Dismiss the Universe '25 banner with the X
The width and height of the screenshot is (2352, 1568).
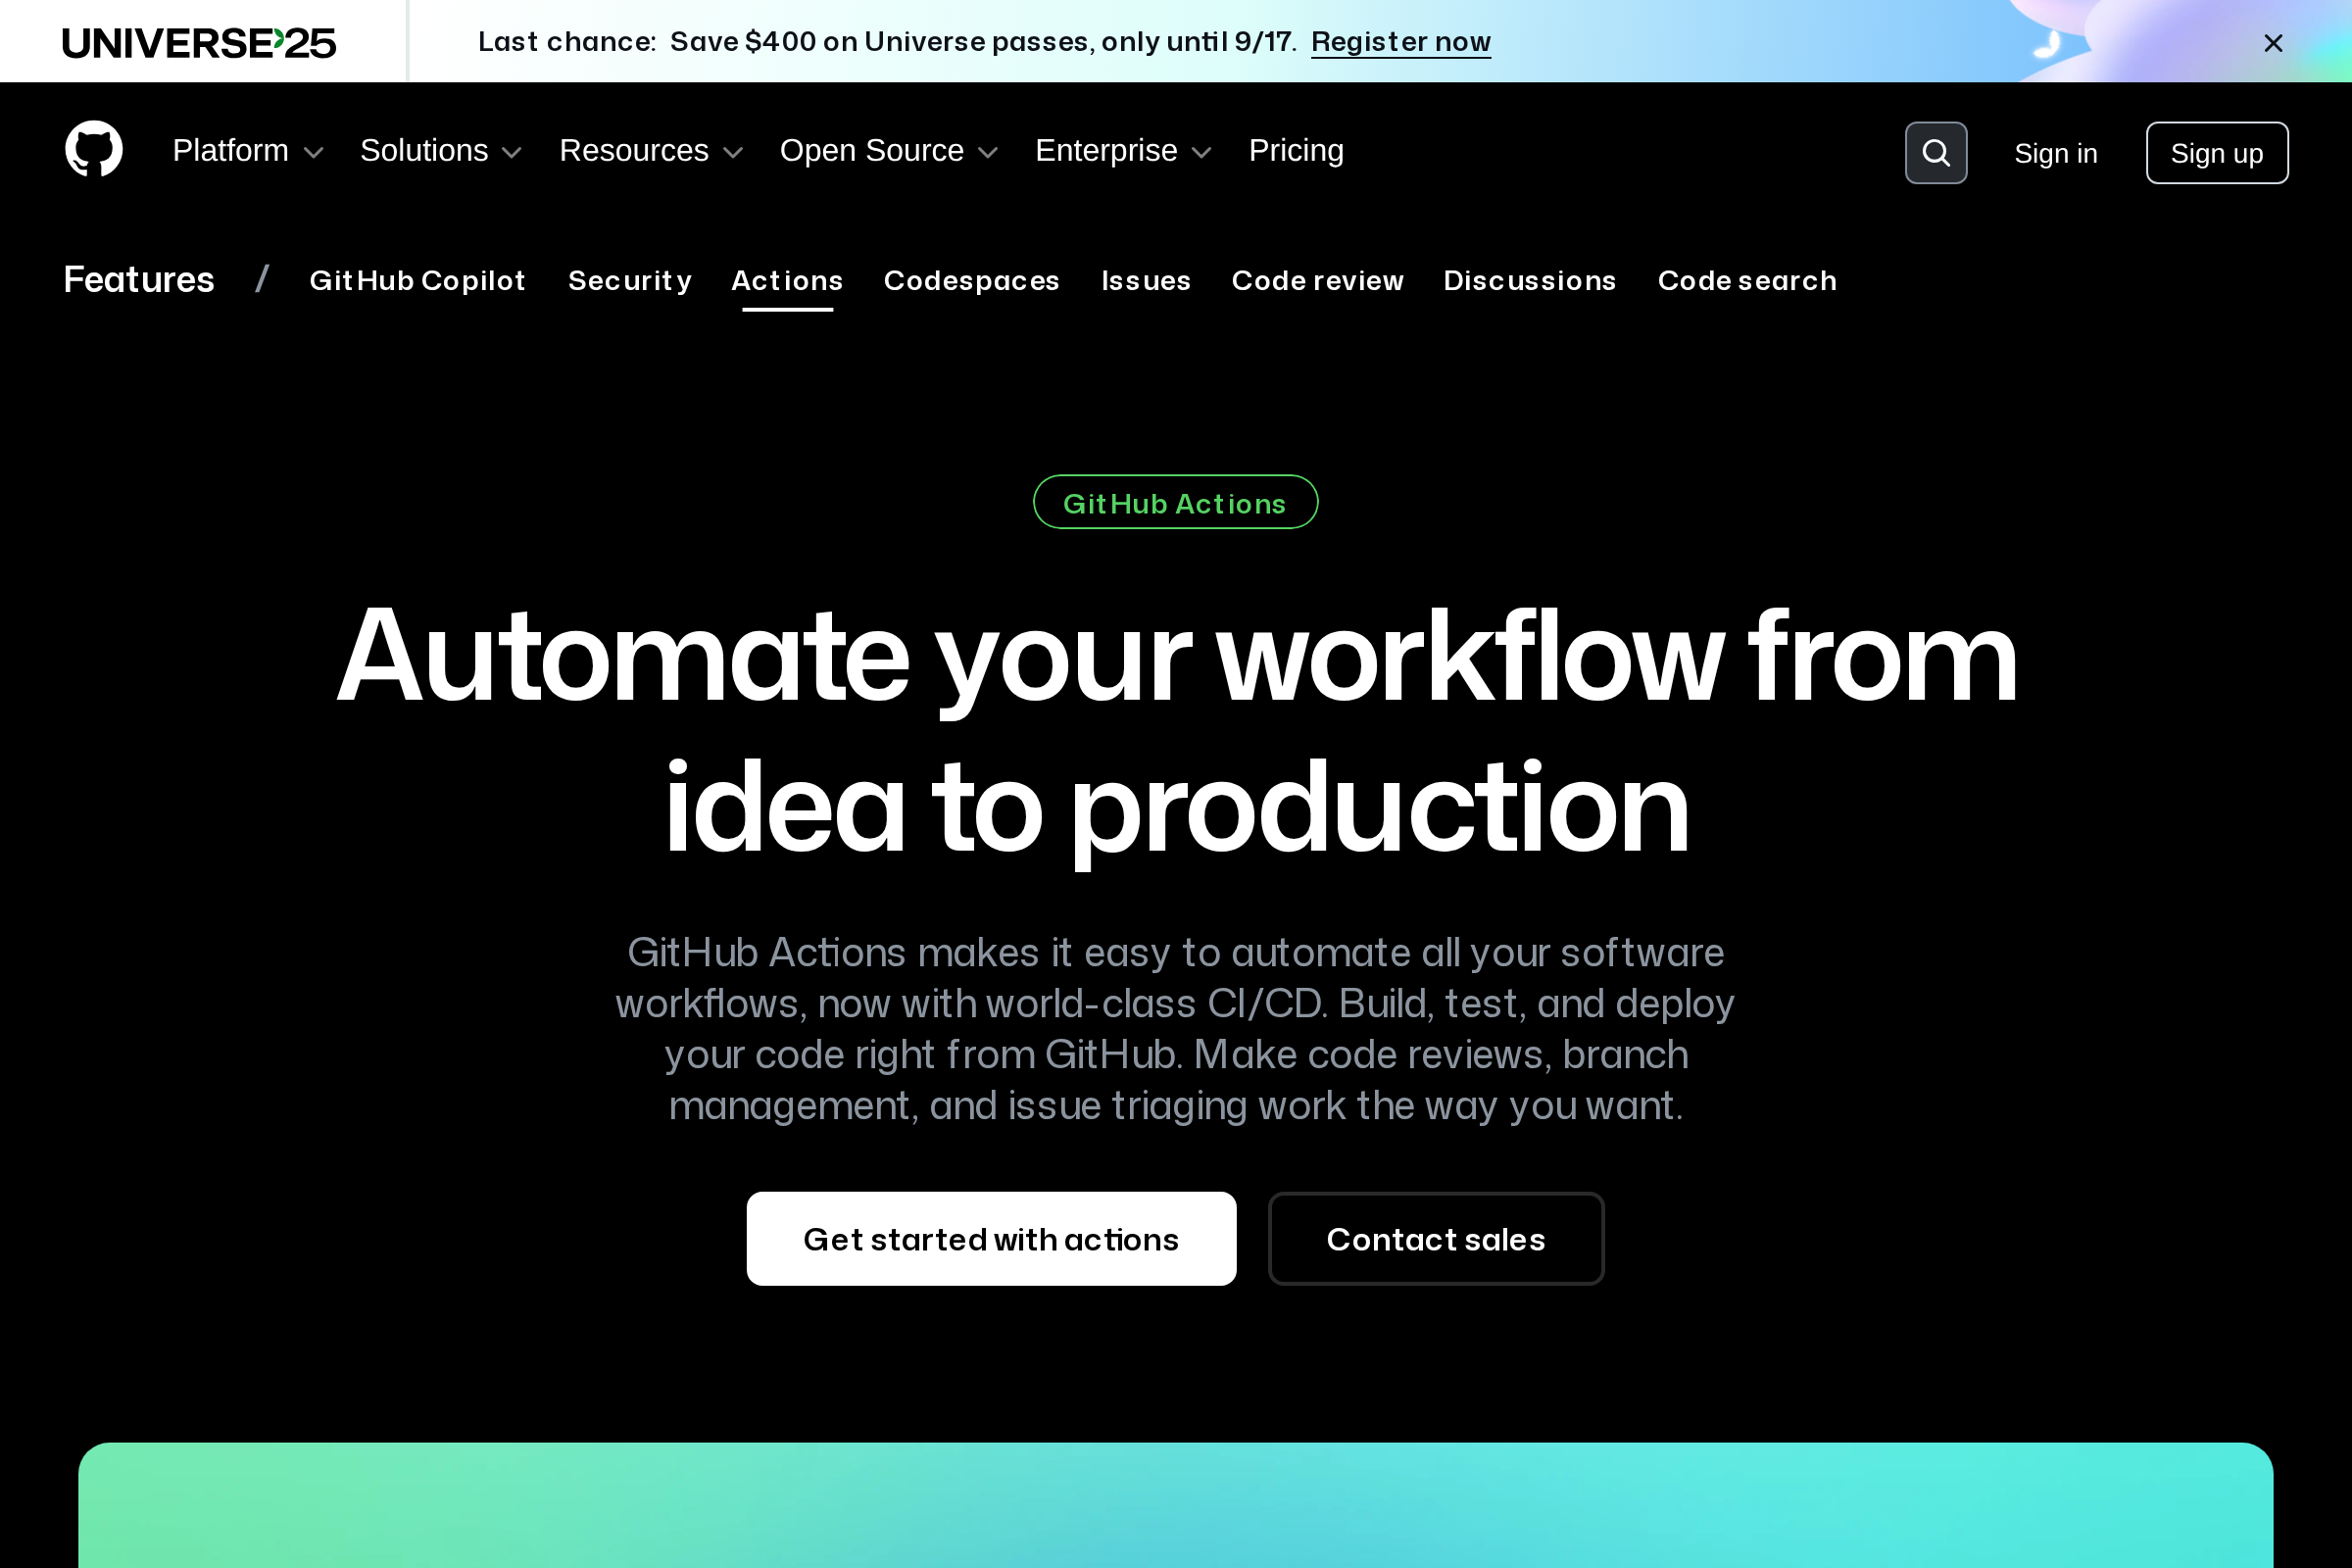[2274, 42]
